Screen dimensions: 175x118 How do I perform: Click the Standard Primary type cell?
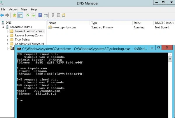pos(102,27)
